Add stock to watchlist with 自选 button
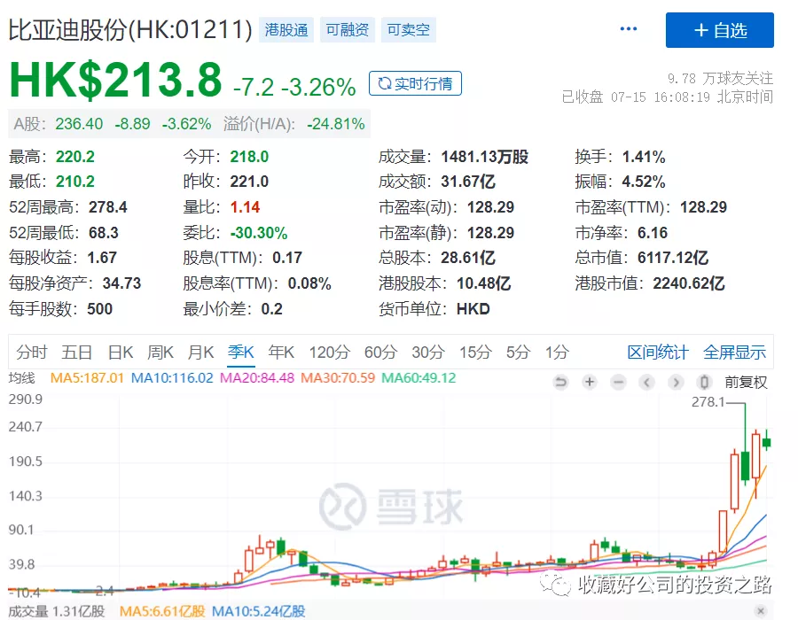This screenshot has width=798, height=620. click(720, 30)
